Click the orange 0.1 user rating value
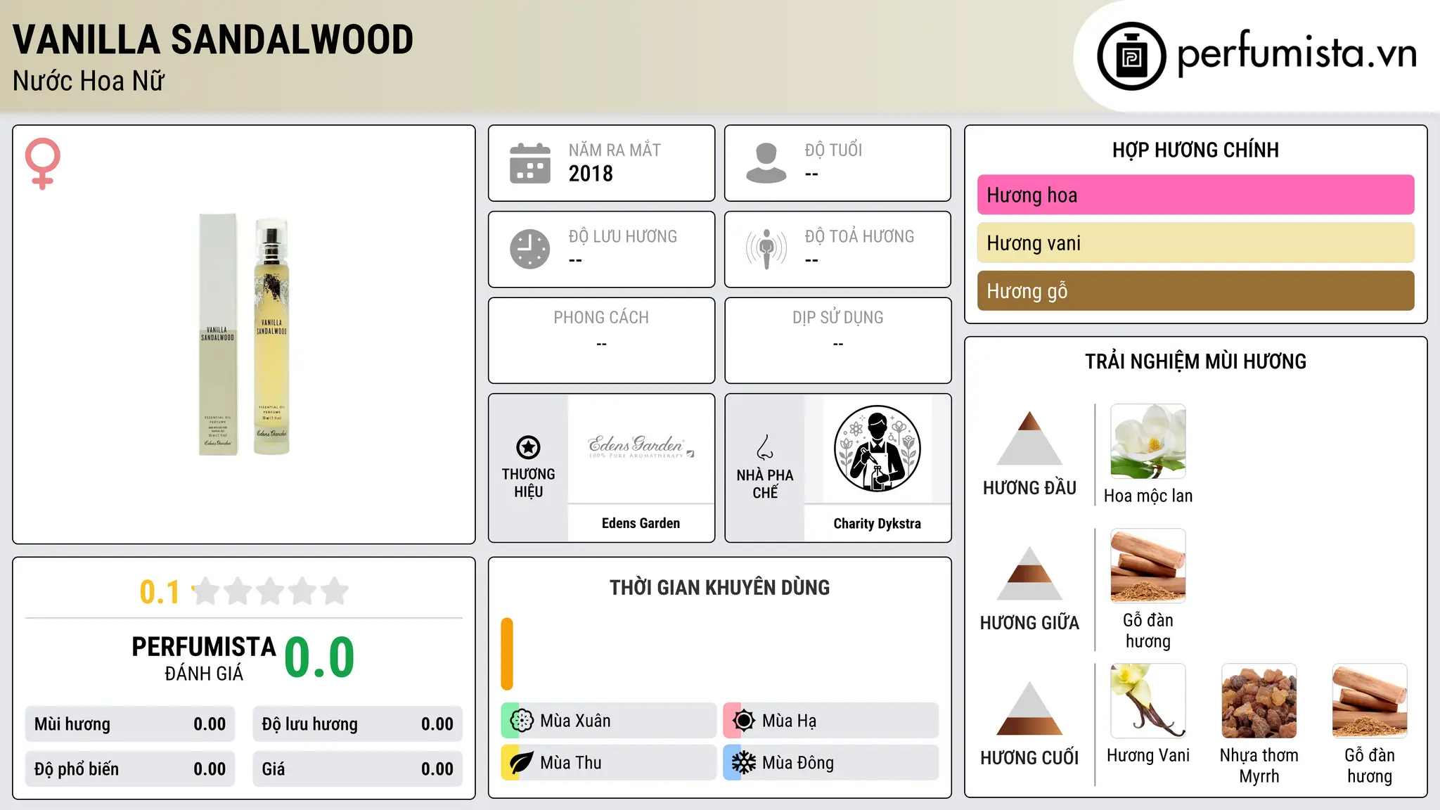This screenshot has width=1440, height=810. click(x=160, y=592)
